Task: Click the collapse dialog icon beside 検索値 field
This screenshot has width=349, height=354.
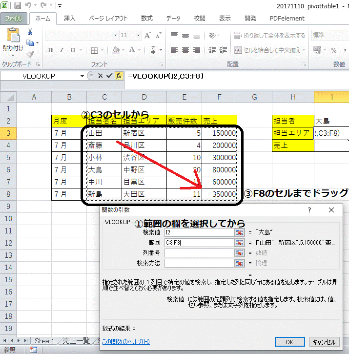Action: coord(239,232)
